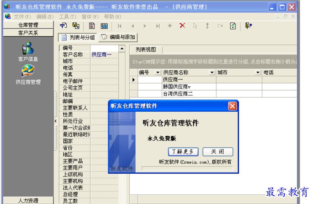Image resolution: width=312 pixels, height=204 pixels.
Task: Click the 所处行业 field label
Action: [73, 121]
